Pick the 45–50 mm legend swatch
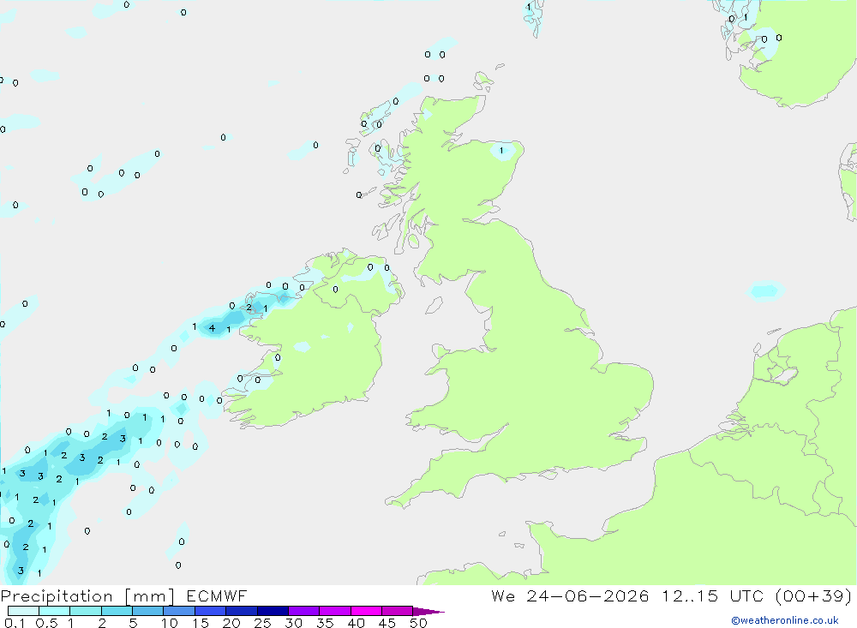Image resolution: width=857 pixels, height=628 pixels. [397, 611]
